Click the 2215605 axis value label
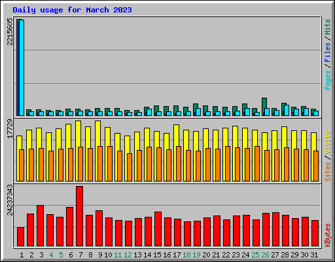This screenshot has width=335, height=262. coord(10,31)
